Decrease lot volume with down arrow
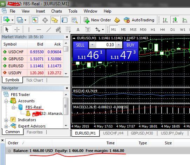The width and height of the screenshot is (190, 165). click(92, 45)
